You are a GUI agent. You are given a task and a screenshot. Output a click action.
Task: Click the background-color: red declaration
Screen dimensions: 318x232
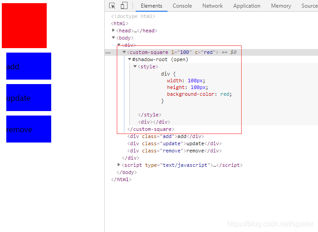199,94
